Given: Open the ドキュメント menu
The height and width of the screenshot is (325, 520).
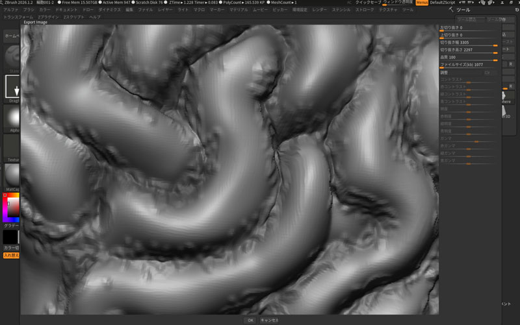Looking at the screenshot, I should pos(66,10).
